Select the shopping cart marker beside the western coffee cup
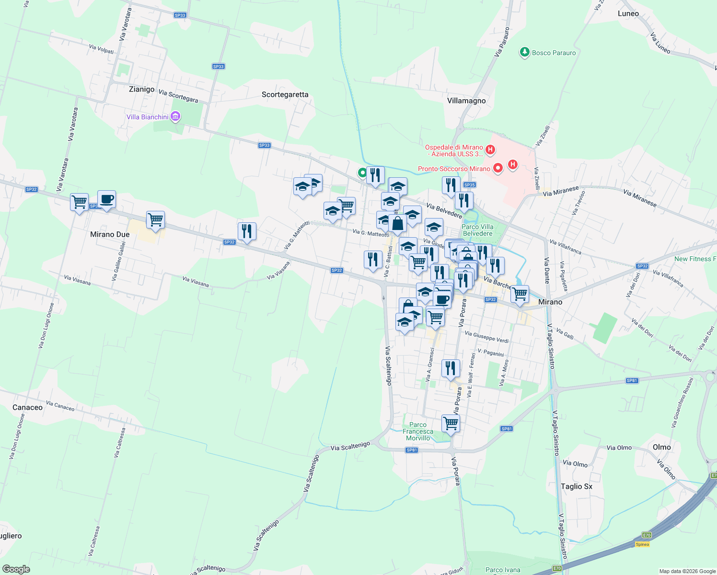 click(79, 203)
